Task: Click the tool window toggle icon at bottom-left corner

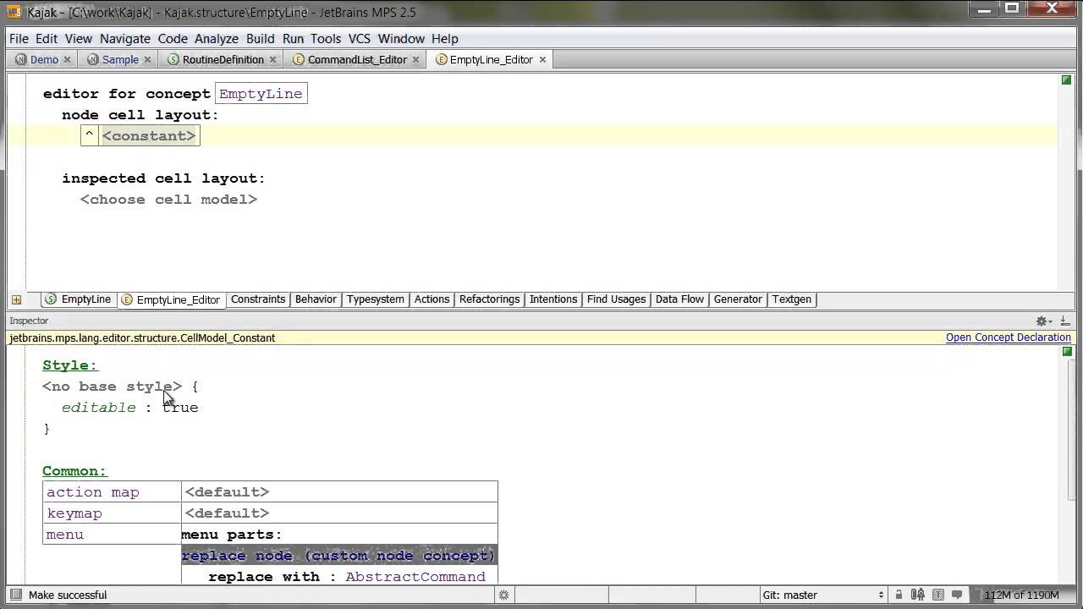Action: [14, 595]
